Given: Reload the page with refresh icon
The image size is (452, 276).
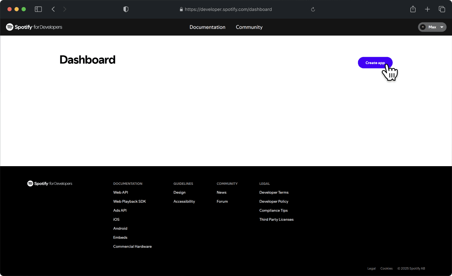Looking at the screenshot, I should [313, 10].
